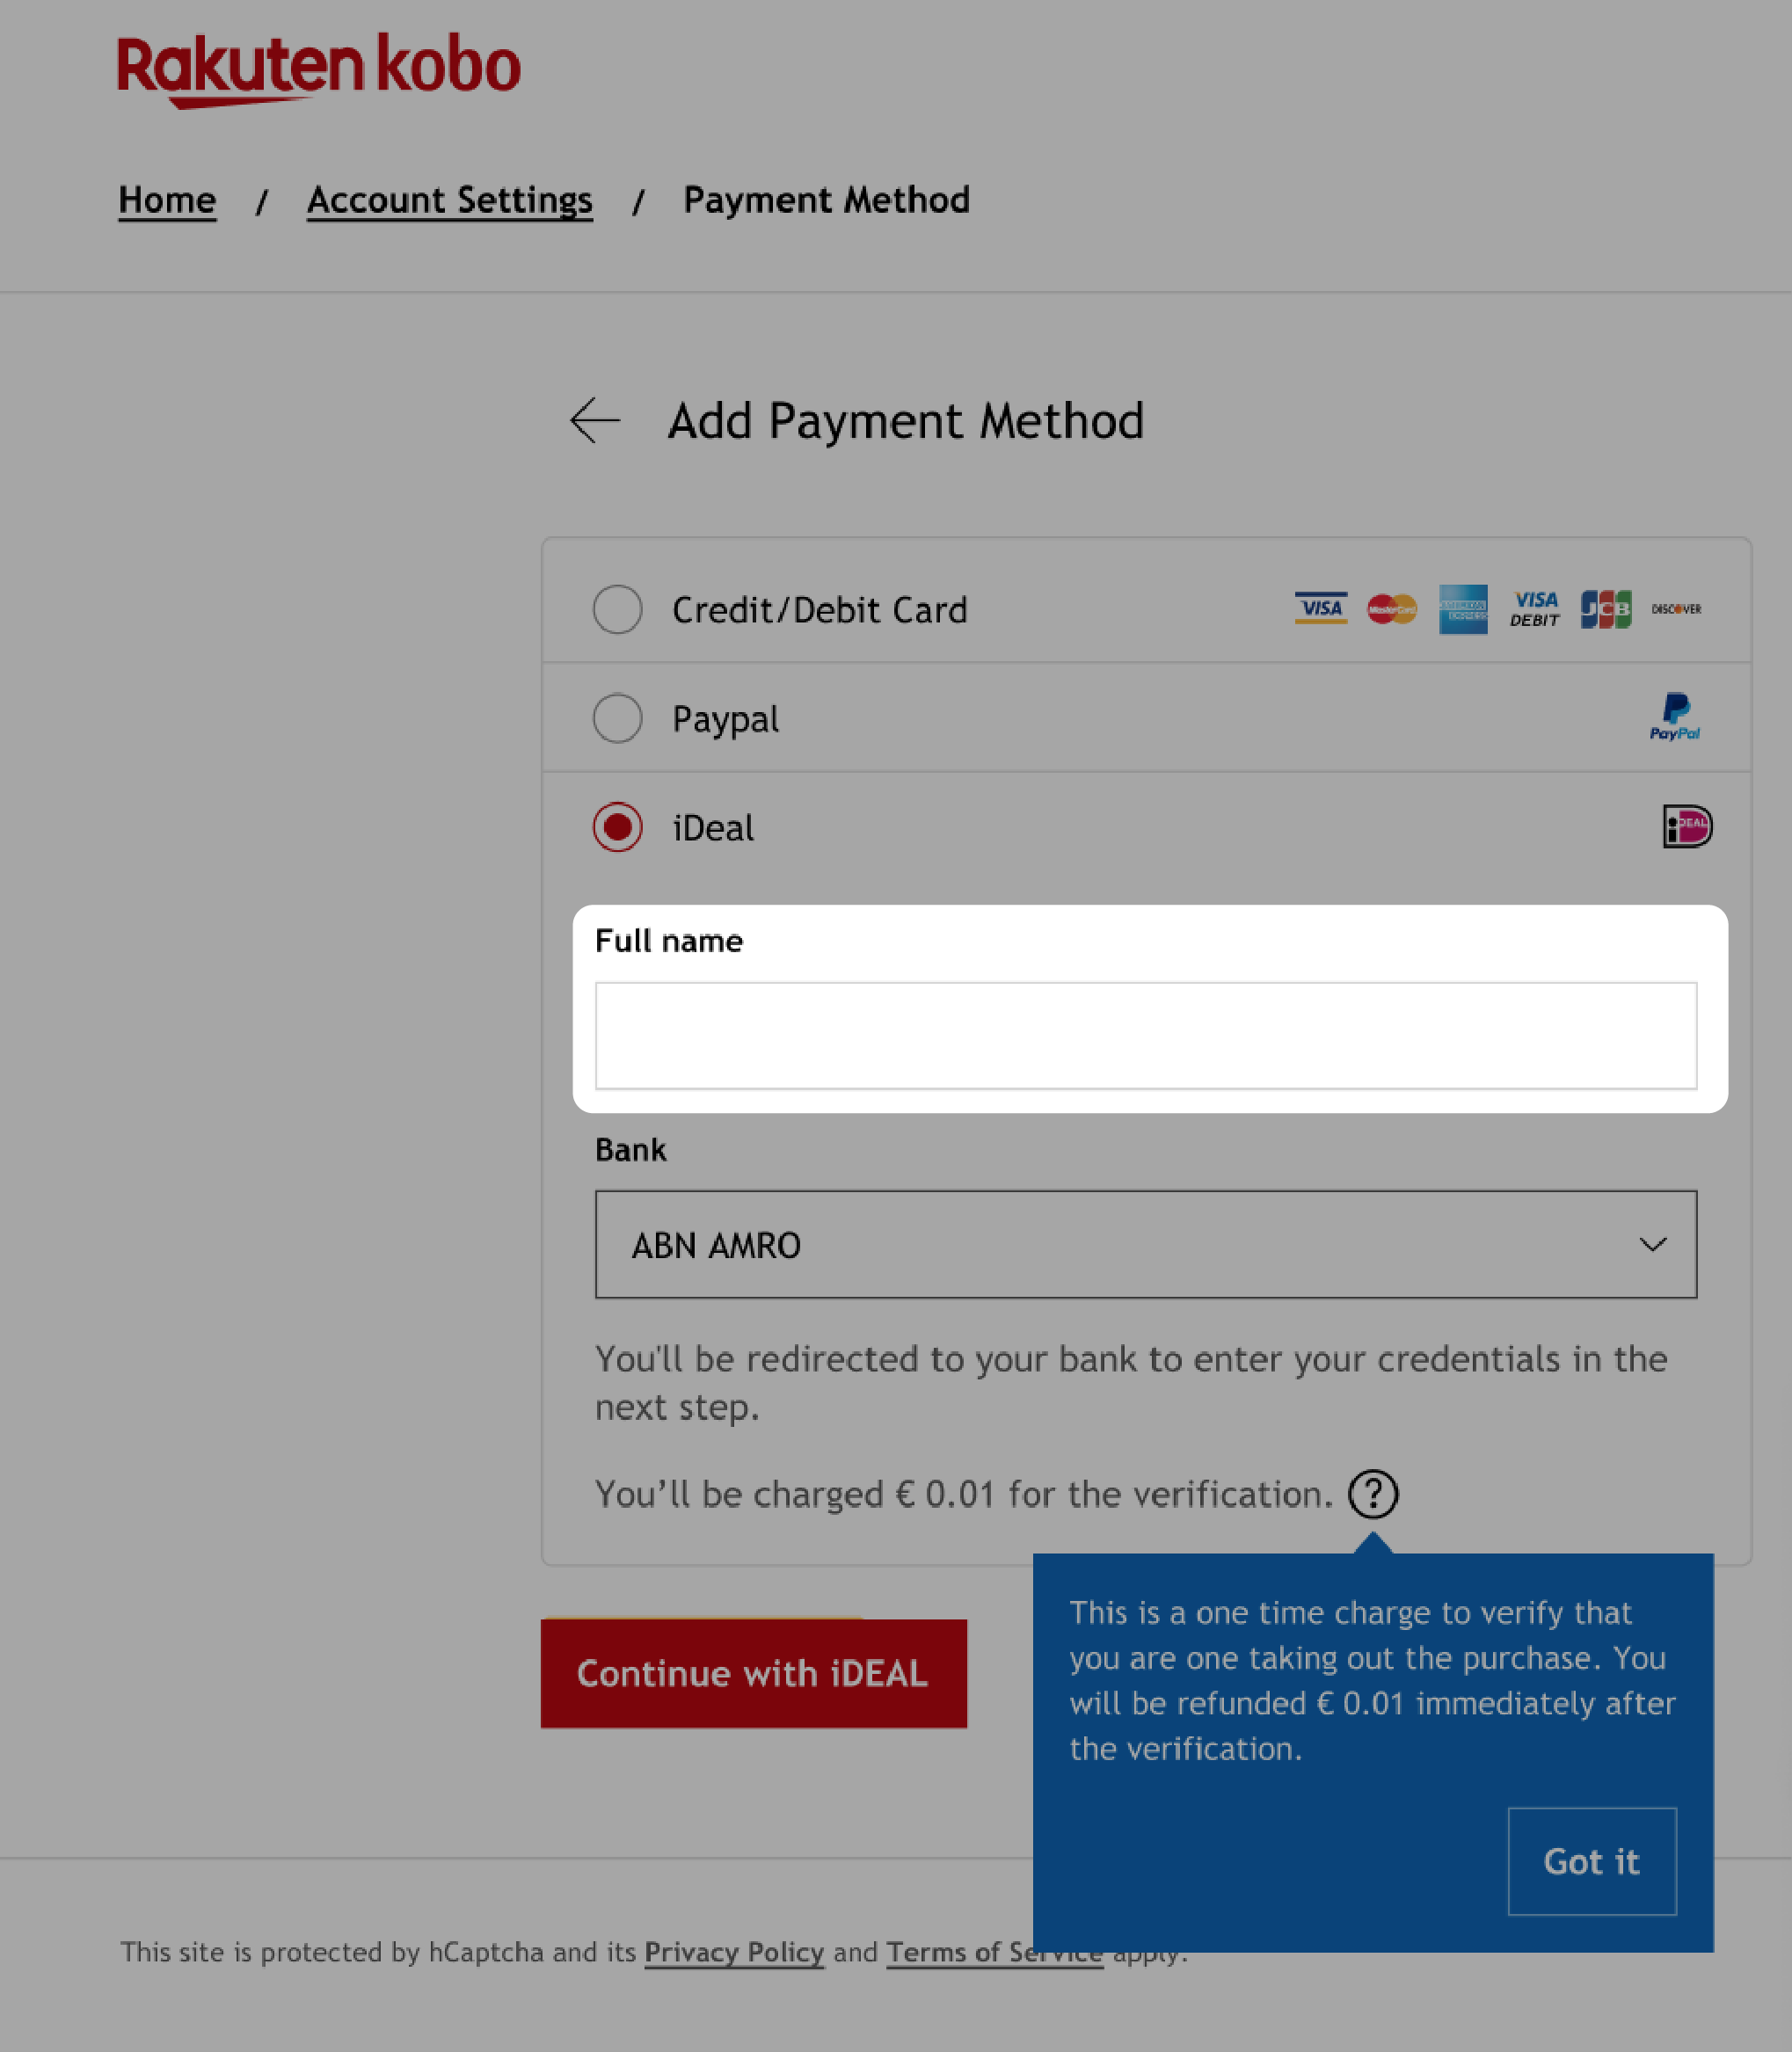Click the Home breadcrumb link
This screenshot has height=2052, width=1792.
click(x=166, y=199)
